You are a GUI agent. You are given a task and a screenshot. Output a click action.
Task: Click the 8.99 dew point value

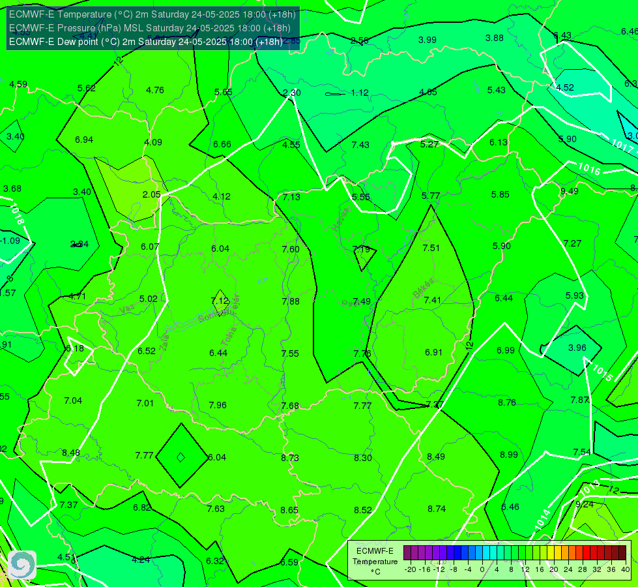click(x=509, y=455)
